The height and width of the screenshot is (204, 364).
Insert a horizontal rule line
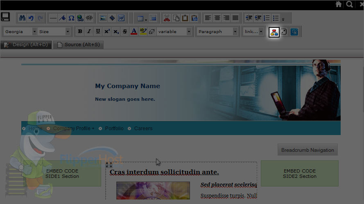click(x=53, y=18)
